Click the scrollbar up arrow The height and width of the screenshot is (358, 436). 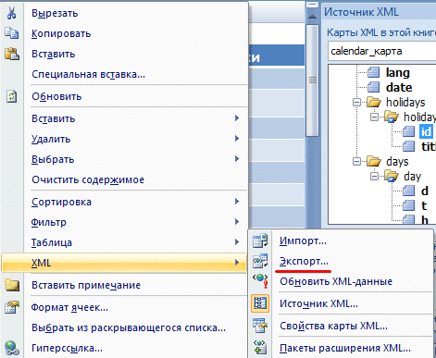313,17
